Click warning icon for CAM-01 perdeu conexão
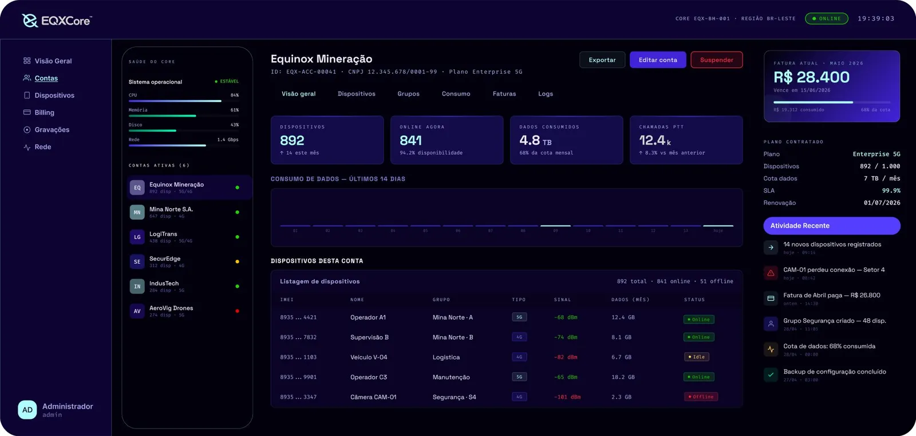916x436 pixels. point(771,273)
